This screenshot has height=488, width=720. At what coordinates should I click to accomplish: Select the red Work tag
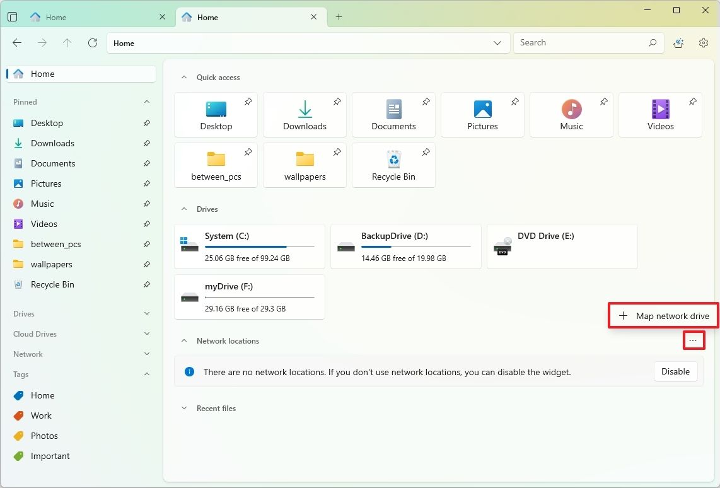(x=40, y=415)
